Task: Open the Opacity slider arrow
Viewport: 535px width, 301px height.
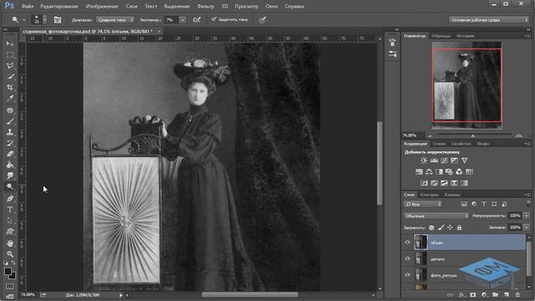Action: click(527, 216)
